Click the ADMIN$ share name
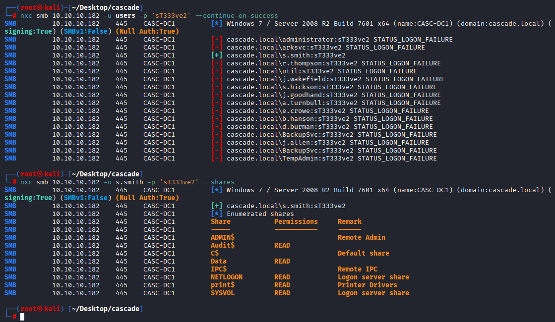 point(223,237)
